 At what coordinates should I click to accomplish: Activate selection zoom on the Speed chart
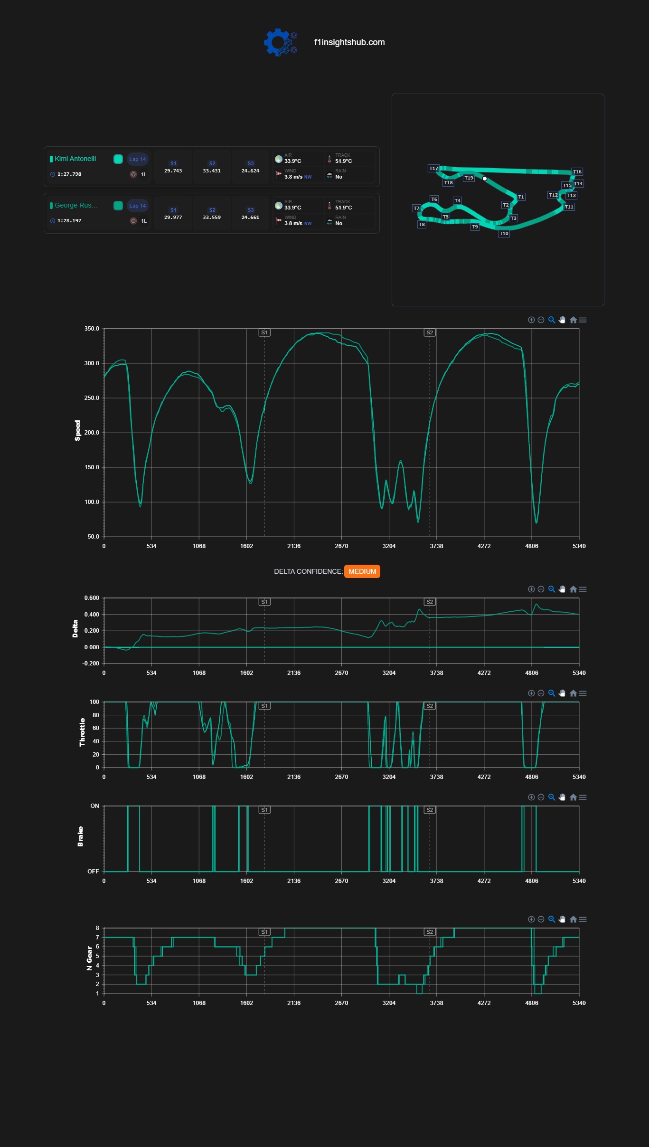point(552,320)
